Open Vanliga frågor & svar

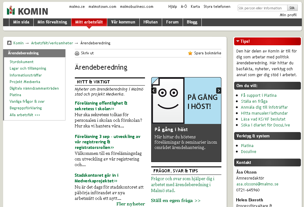tap(27, 101)
